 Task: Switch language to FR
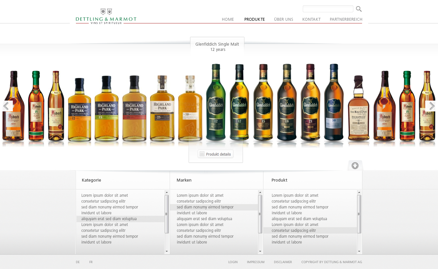(91, 262)
